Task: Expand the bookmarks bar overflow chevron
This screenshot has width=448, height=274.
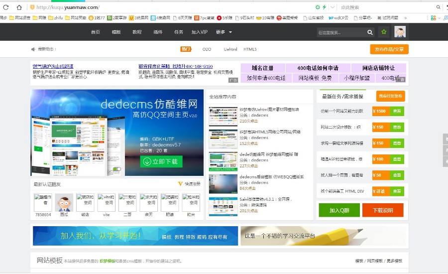Action: point(405,17)
